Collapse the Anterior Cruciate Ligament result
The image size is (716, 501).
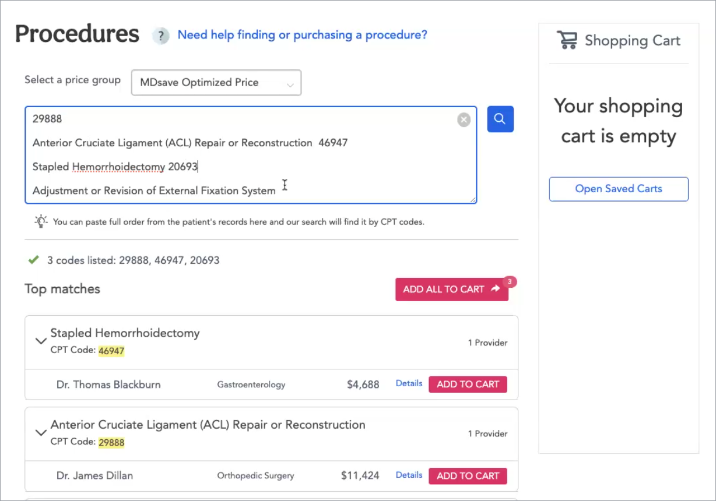click(x=41, y=432)
